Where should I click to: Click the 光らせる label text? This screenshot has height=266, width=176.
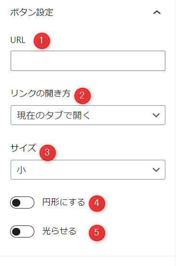point(59,231)
